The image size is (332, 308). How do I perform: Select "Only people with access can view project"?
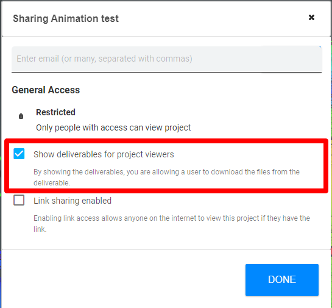click(113, 127)
